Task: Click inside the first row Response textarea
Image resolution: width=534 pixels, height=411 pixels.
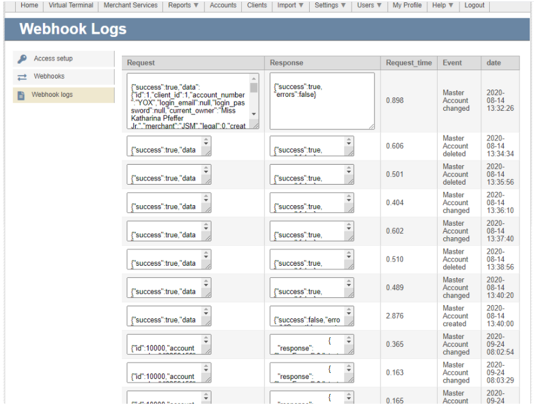Action: tap(322, 101)
